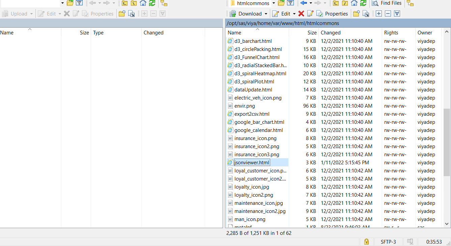Create a new folder on the remote server
Image resolution: width=451 pixels, height=246 pixels.
(x=356, y=13)
